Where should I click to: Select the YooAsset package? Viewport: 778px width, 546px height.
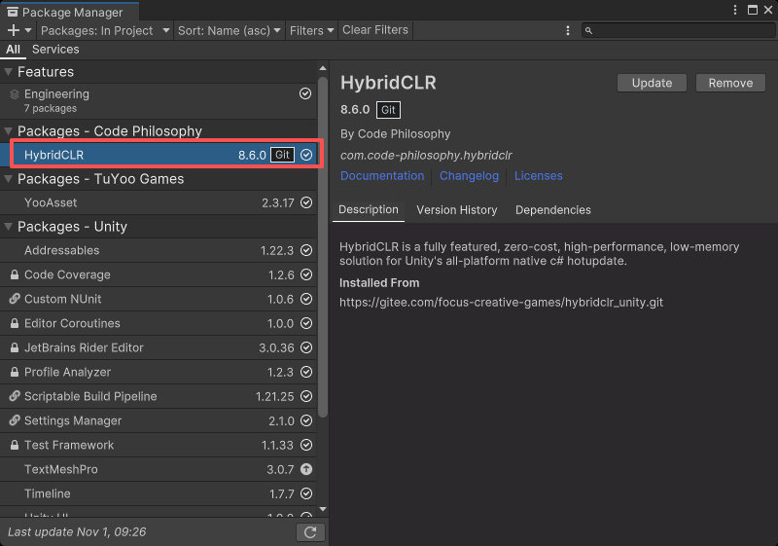(x=159, y=202)
